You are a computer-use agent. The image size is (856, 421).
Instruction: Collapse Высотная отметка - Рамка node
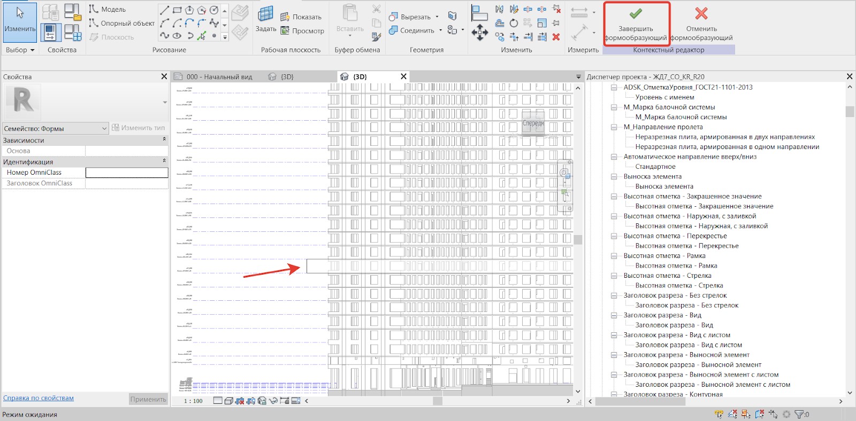point(614,256)
